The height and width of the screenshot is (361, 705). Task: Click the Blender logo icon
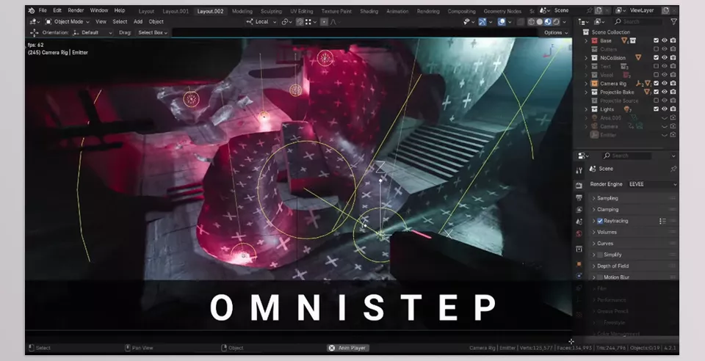pyautogui.click(x=31, y=10)
